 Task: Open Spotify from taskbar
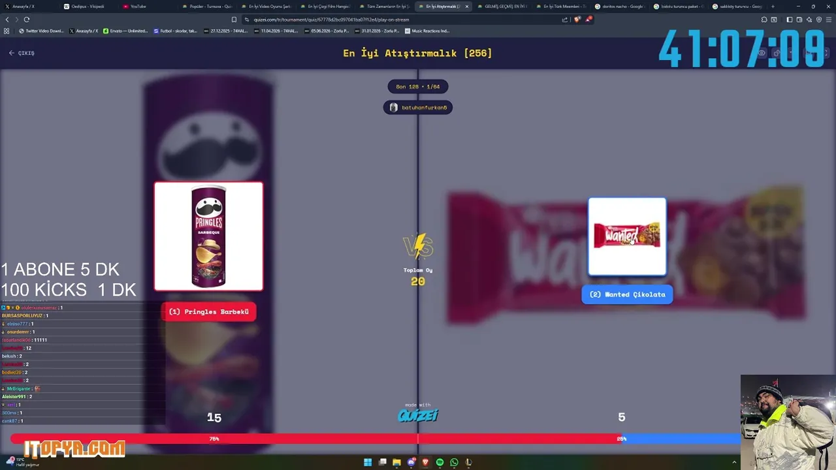(440, 462)
